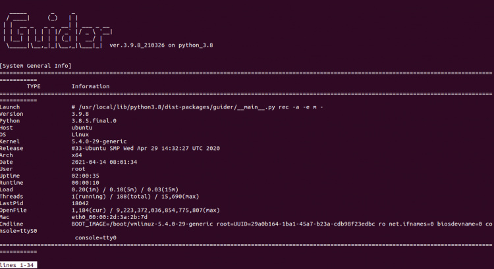
Task: Click the Information column header
Action: pyautogui.click(x=91, y=86)
